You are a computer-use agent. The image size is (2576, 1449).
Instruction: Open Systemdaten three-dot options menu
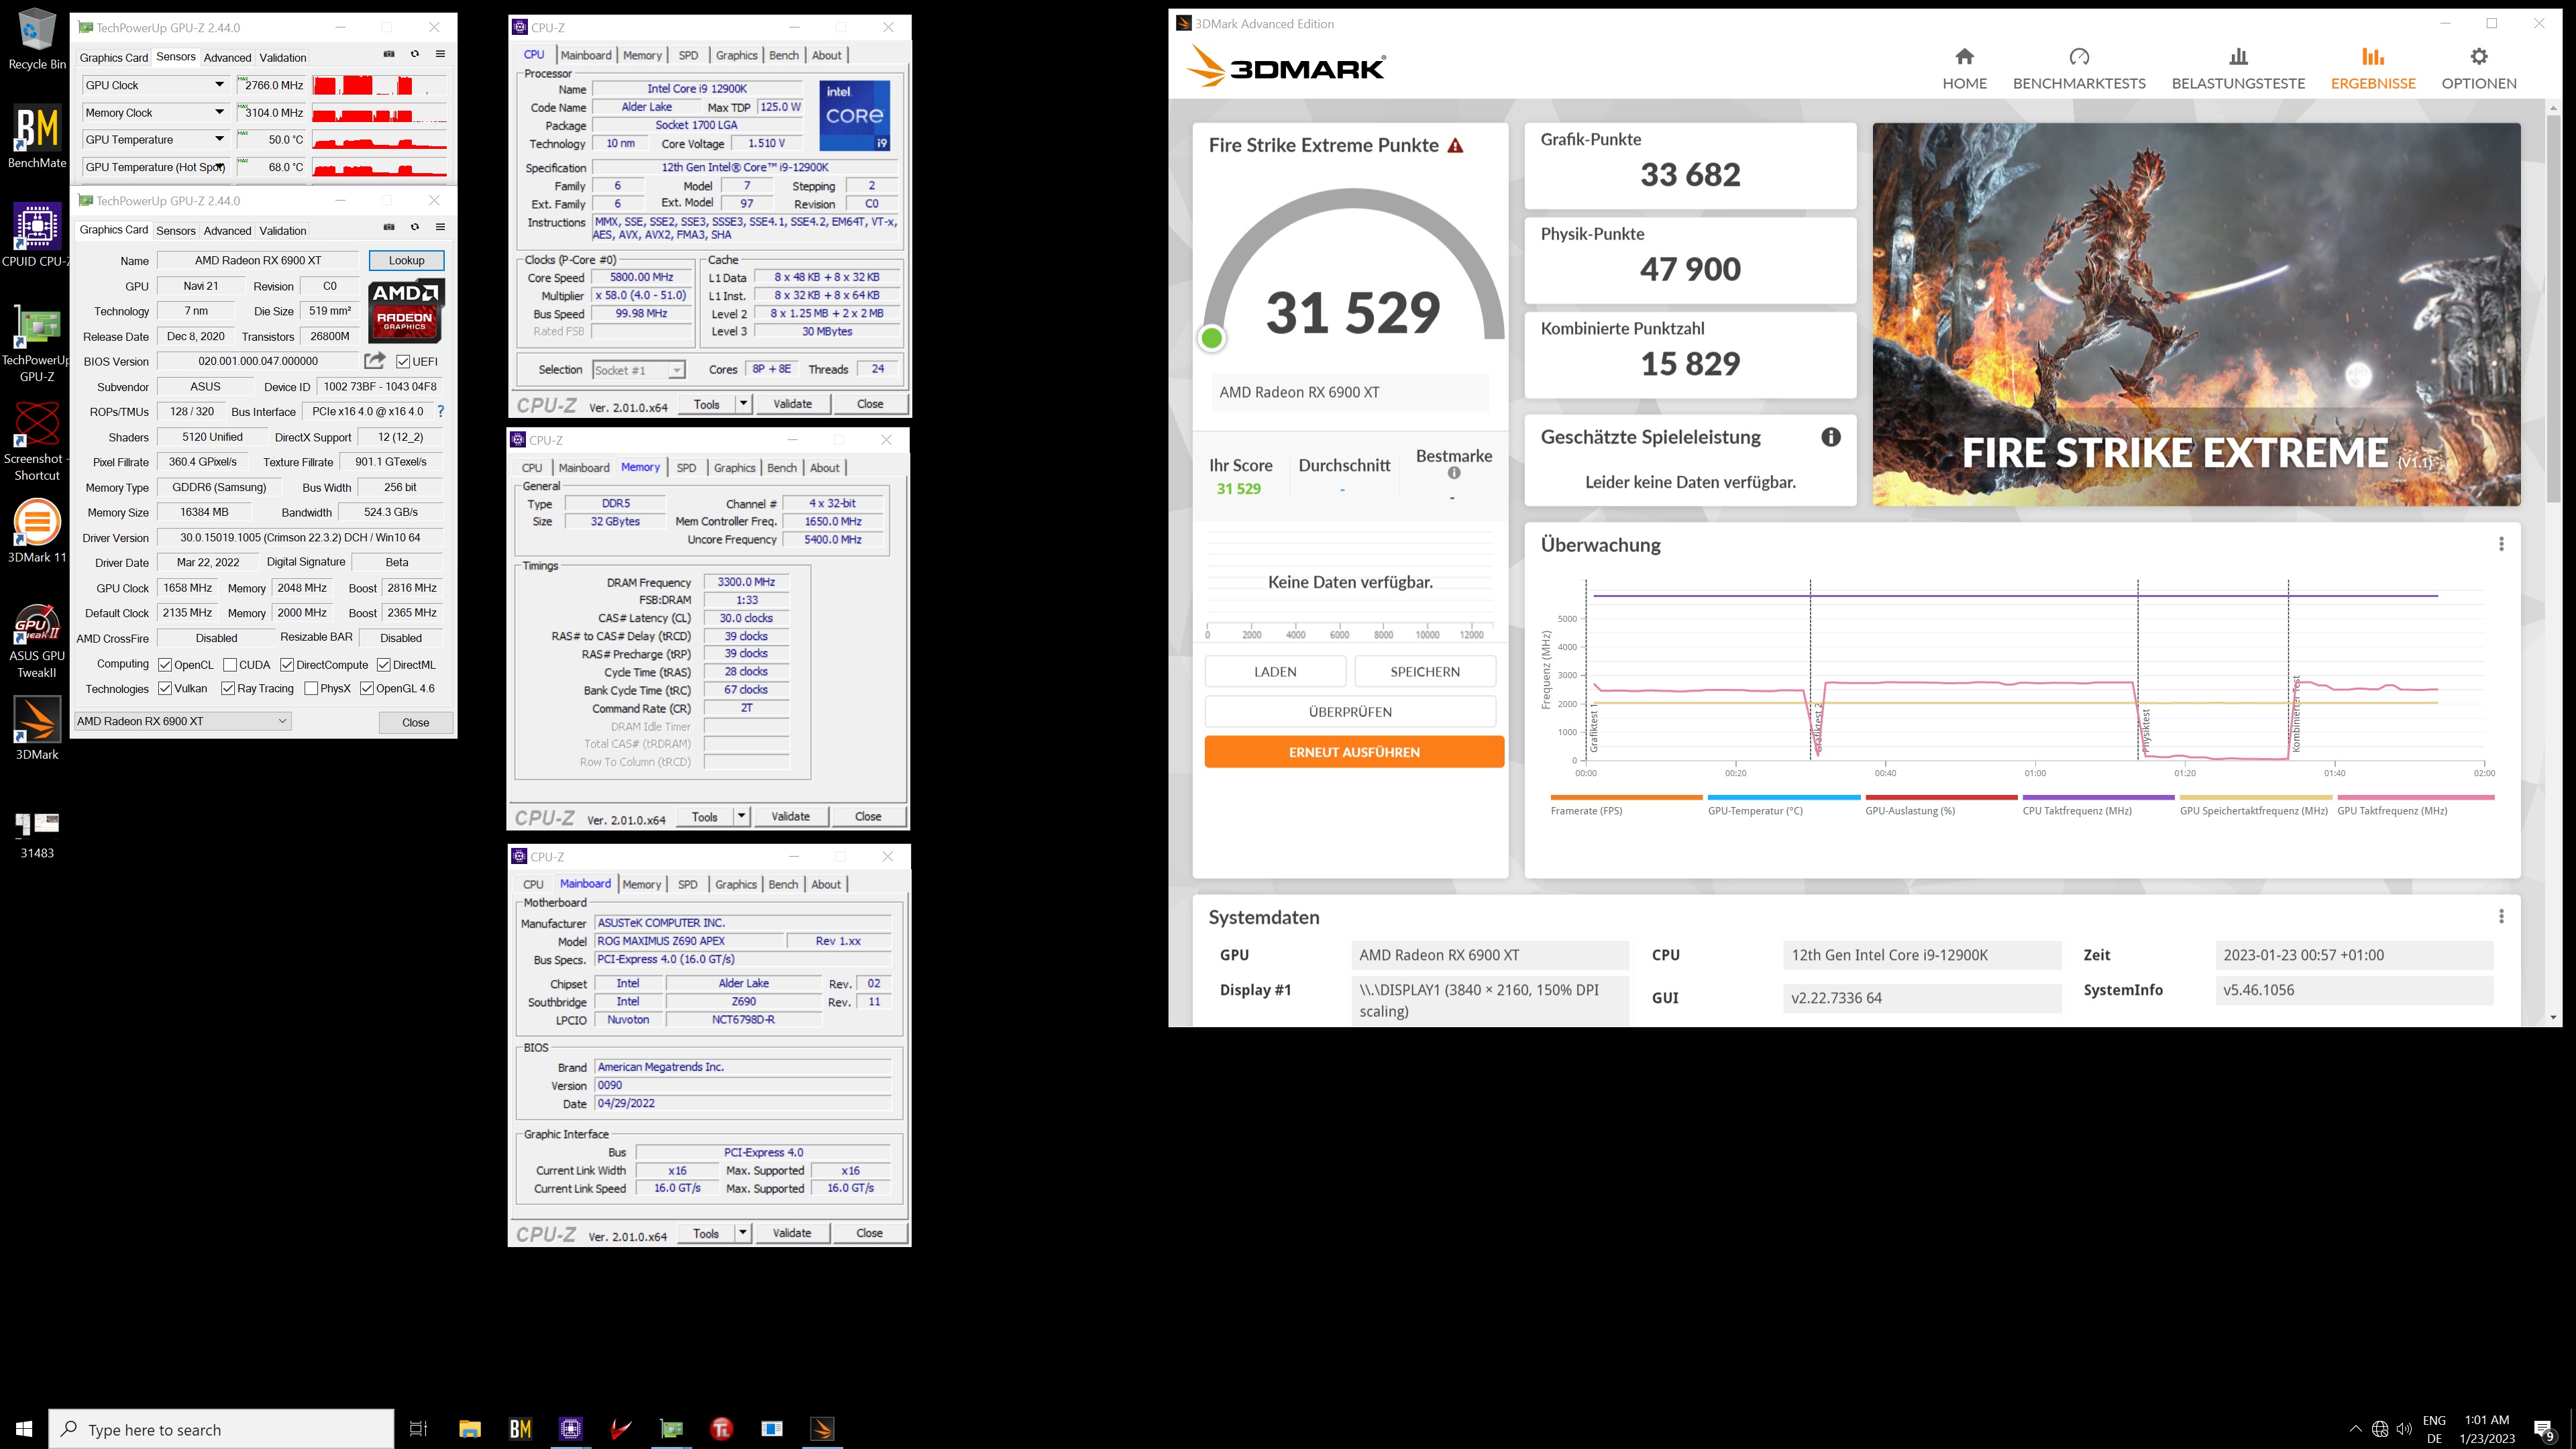2501,917
